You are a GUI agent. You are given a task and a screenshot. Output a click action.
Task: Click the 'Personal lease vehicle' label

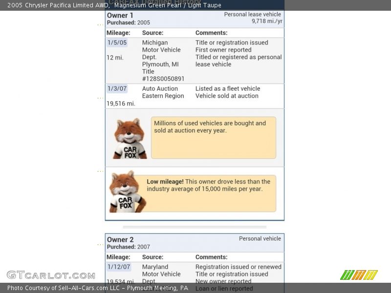pos(252,15)
